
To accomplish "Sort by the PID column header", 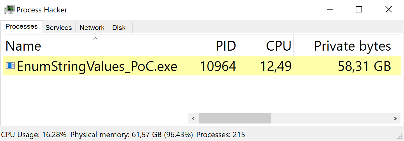I will [x=226, y=46].
